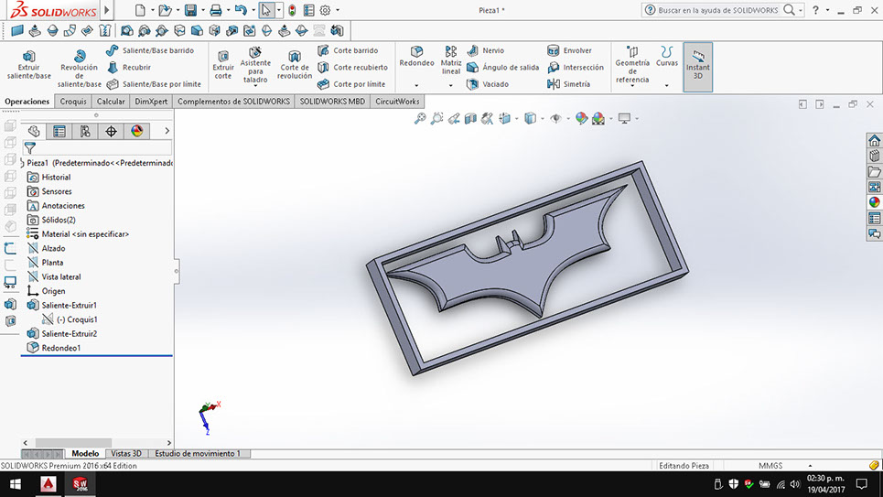Open Complementos de SOLIDWORKS tab

(x=233, y=102)
